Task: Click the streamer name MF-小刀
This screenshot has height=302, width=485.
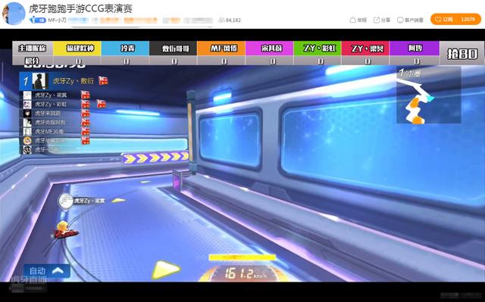Action: click(x=57, y=20)
